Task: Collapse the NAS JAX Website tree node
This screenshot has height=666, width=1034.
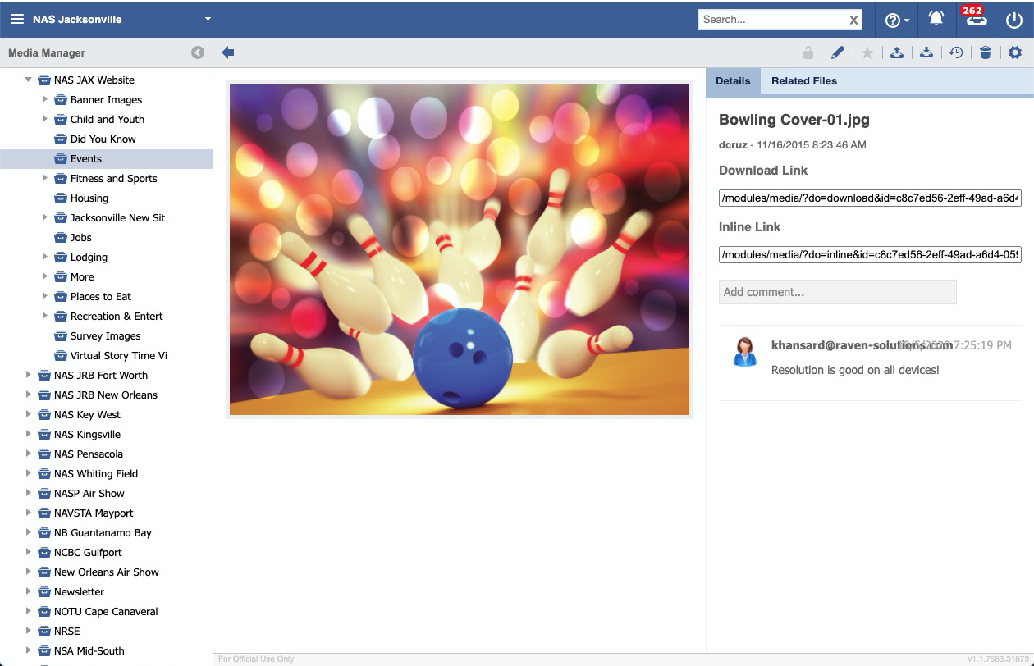Action: click(29, 80)
